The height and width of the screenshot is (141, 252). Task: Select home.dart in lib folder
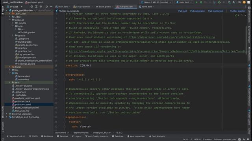(x=24, y=76)
